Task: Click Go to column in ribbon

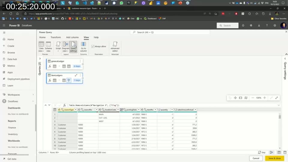Action: pos(83,47)
